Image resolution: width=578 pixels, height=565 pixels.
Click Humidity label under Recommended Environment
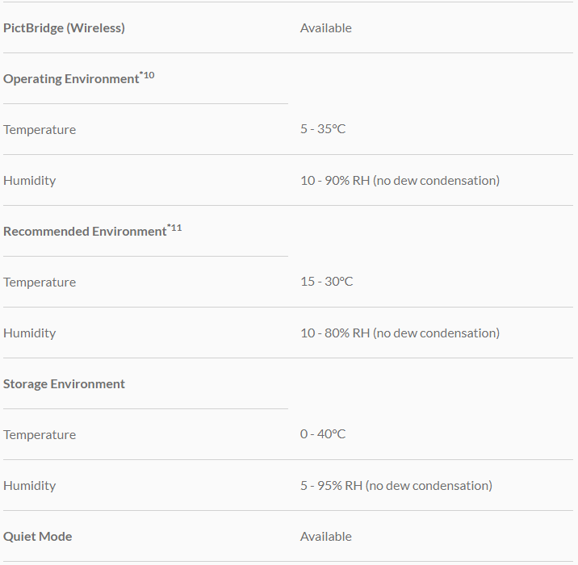[x=30, y=333]
